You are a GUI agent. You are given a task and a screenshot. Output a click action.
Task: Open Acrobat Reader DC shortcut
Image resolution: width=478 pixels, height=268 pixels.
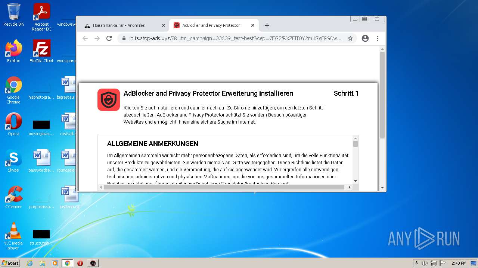41,17
